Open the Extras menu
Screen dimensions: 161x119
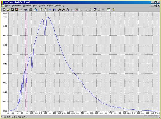click(x=50, y=6)
